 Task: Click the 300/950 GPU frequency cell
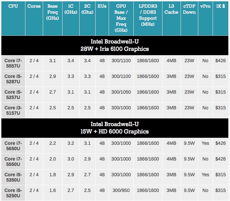(x=121, y=190)
